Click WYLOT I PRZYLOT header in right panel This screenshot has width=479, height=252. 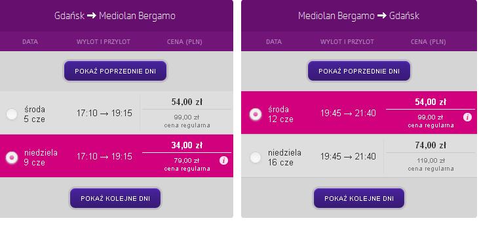(347, 42)
